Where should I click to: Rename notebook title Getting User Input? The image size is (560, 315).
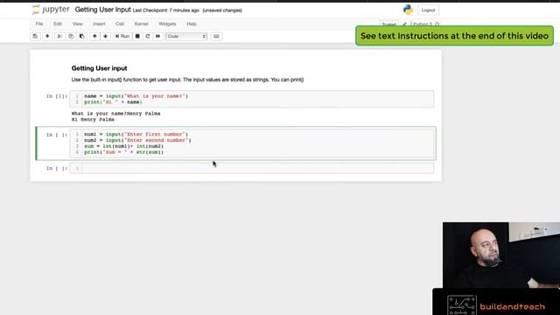click(x=103, y=10)
